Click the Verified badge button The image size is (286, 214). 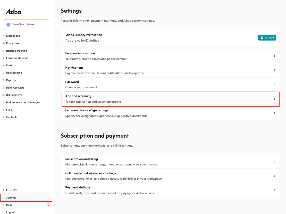pyautogui.click(x=267, y=38)
